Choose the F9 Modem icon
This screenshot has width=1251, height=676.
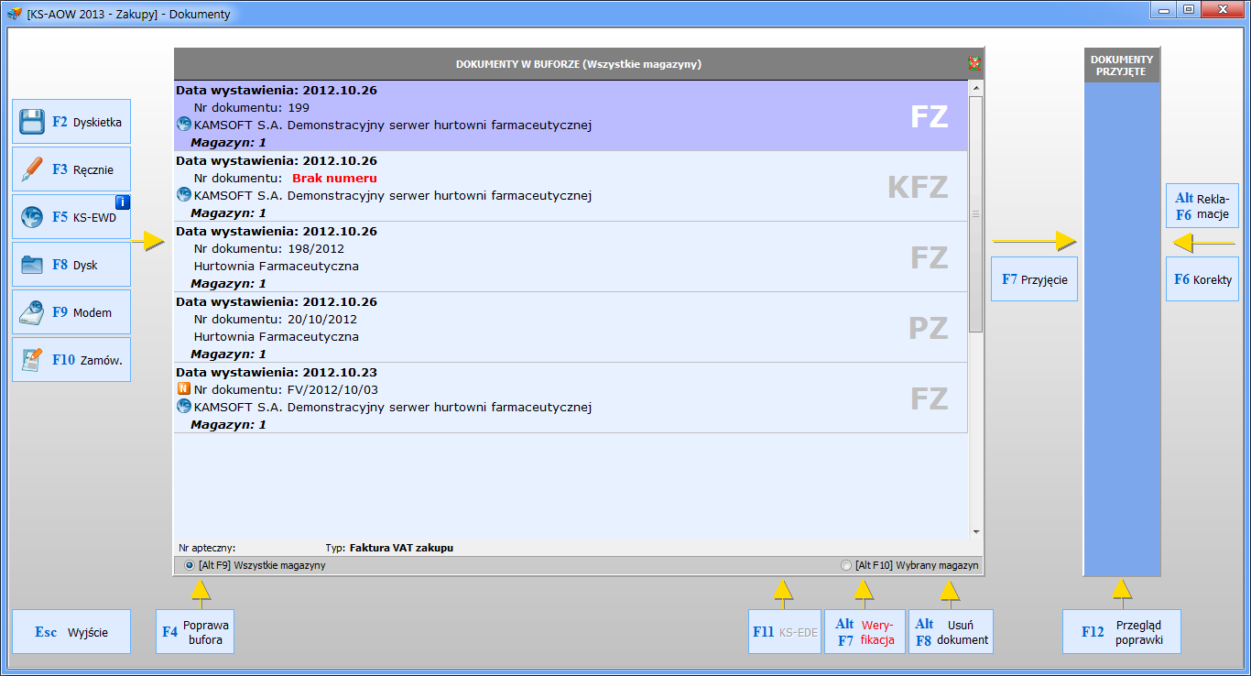33,312
